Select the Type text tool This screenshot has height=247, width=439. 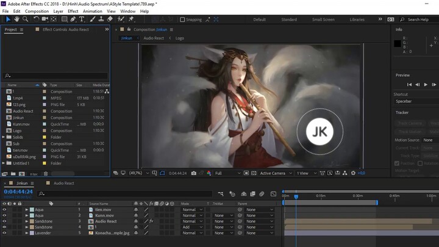[x=82, y=19]
